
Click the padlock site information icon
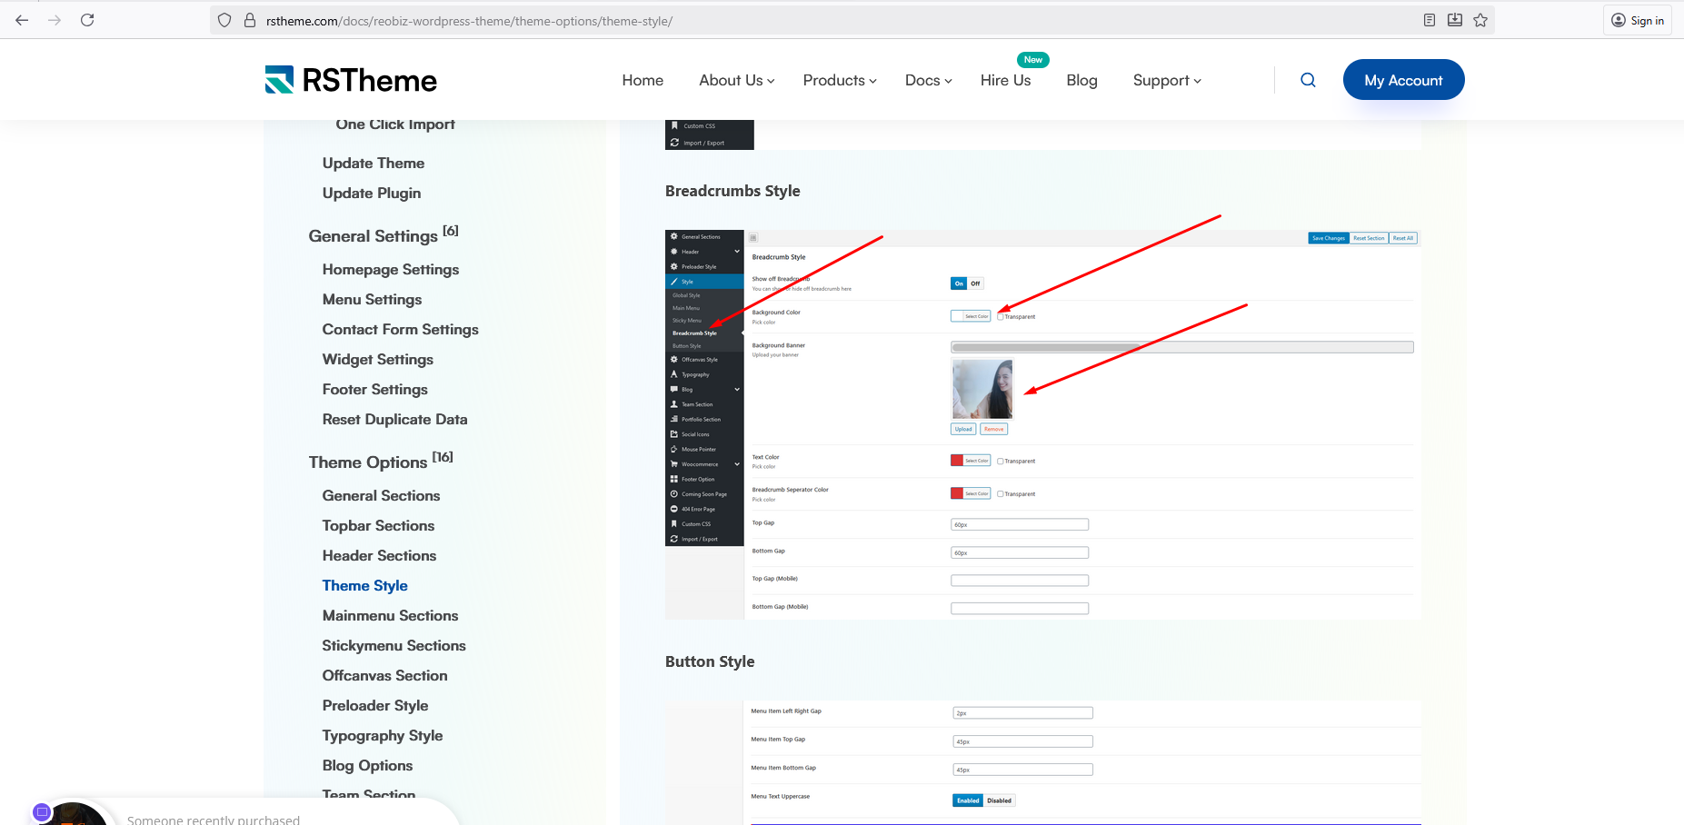click(250, 20)
